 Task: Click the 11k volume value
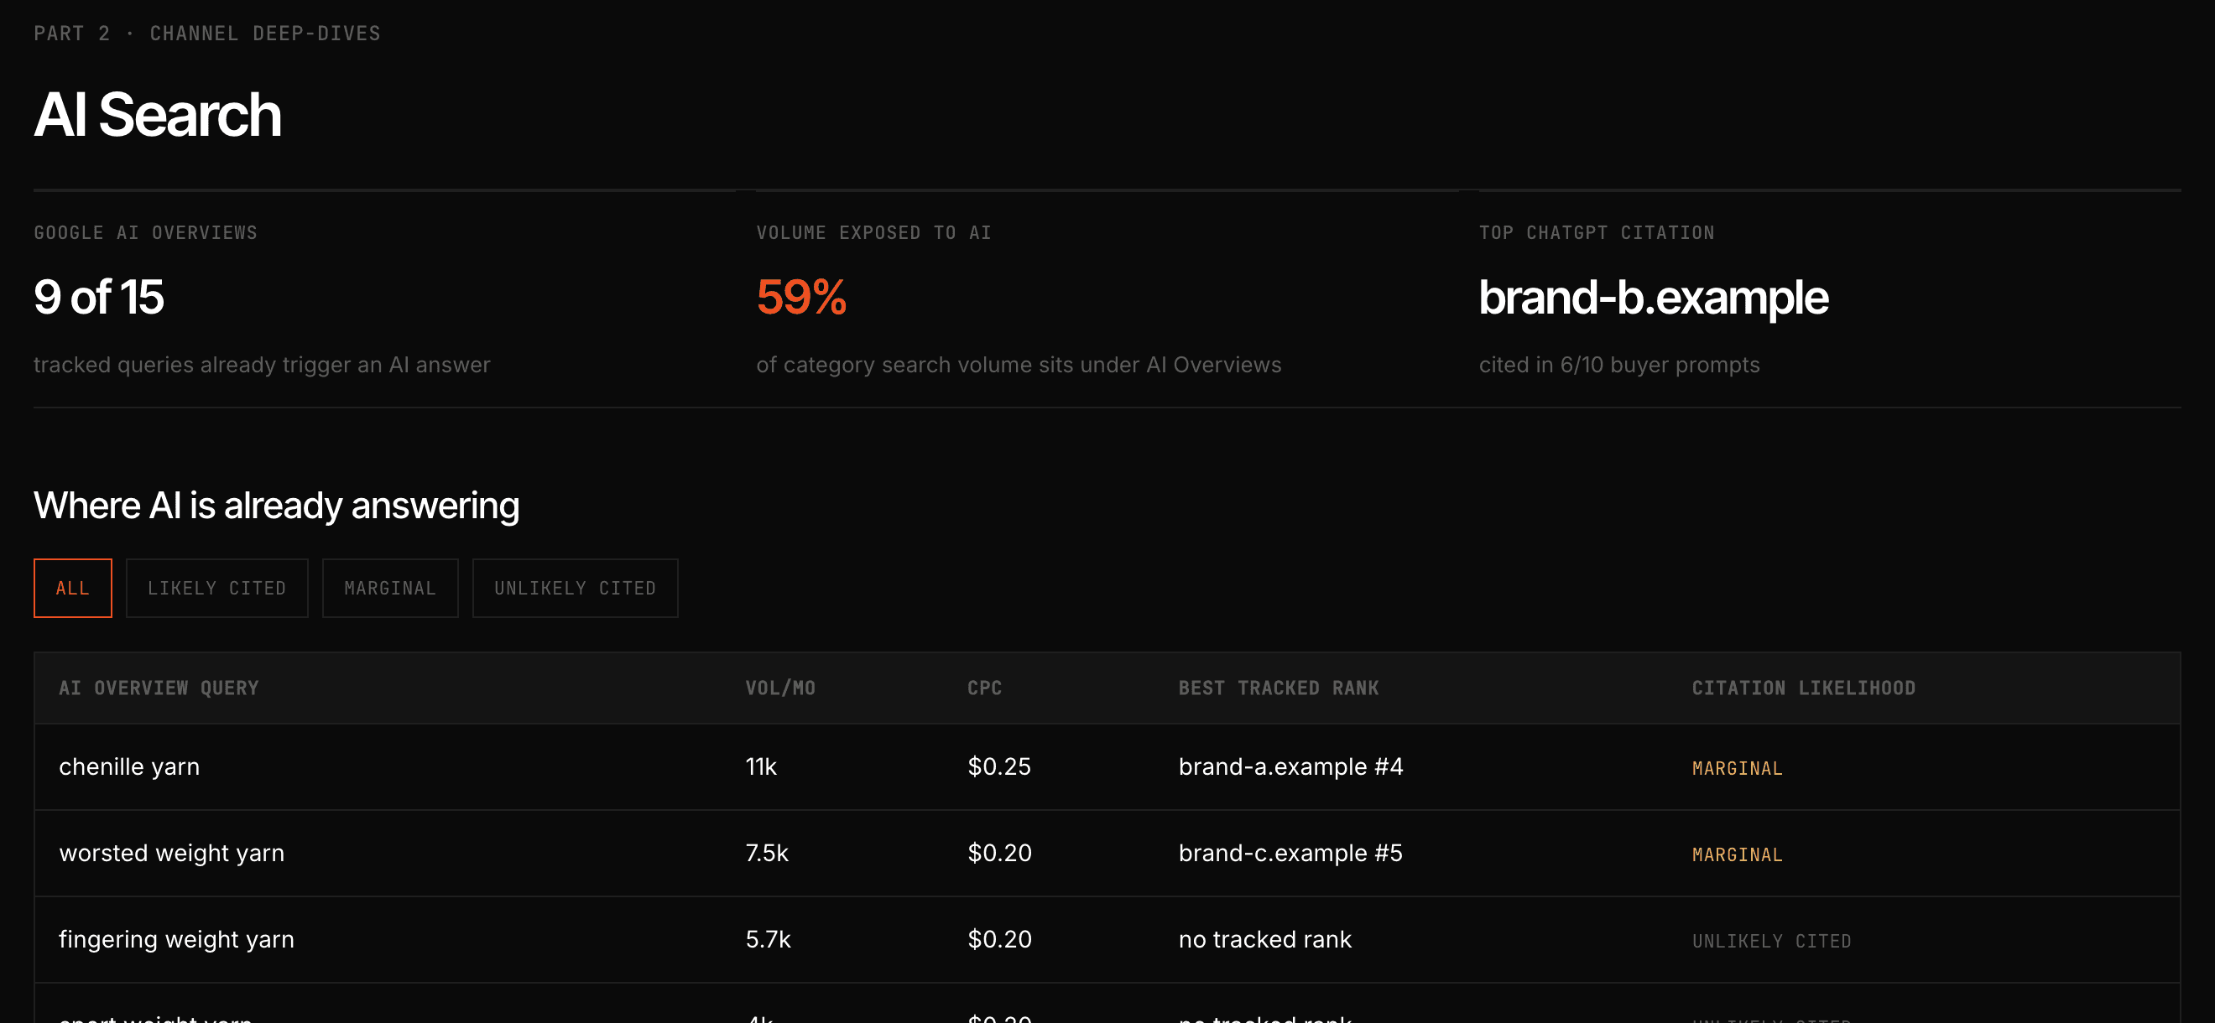pos(761,766)
